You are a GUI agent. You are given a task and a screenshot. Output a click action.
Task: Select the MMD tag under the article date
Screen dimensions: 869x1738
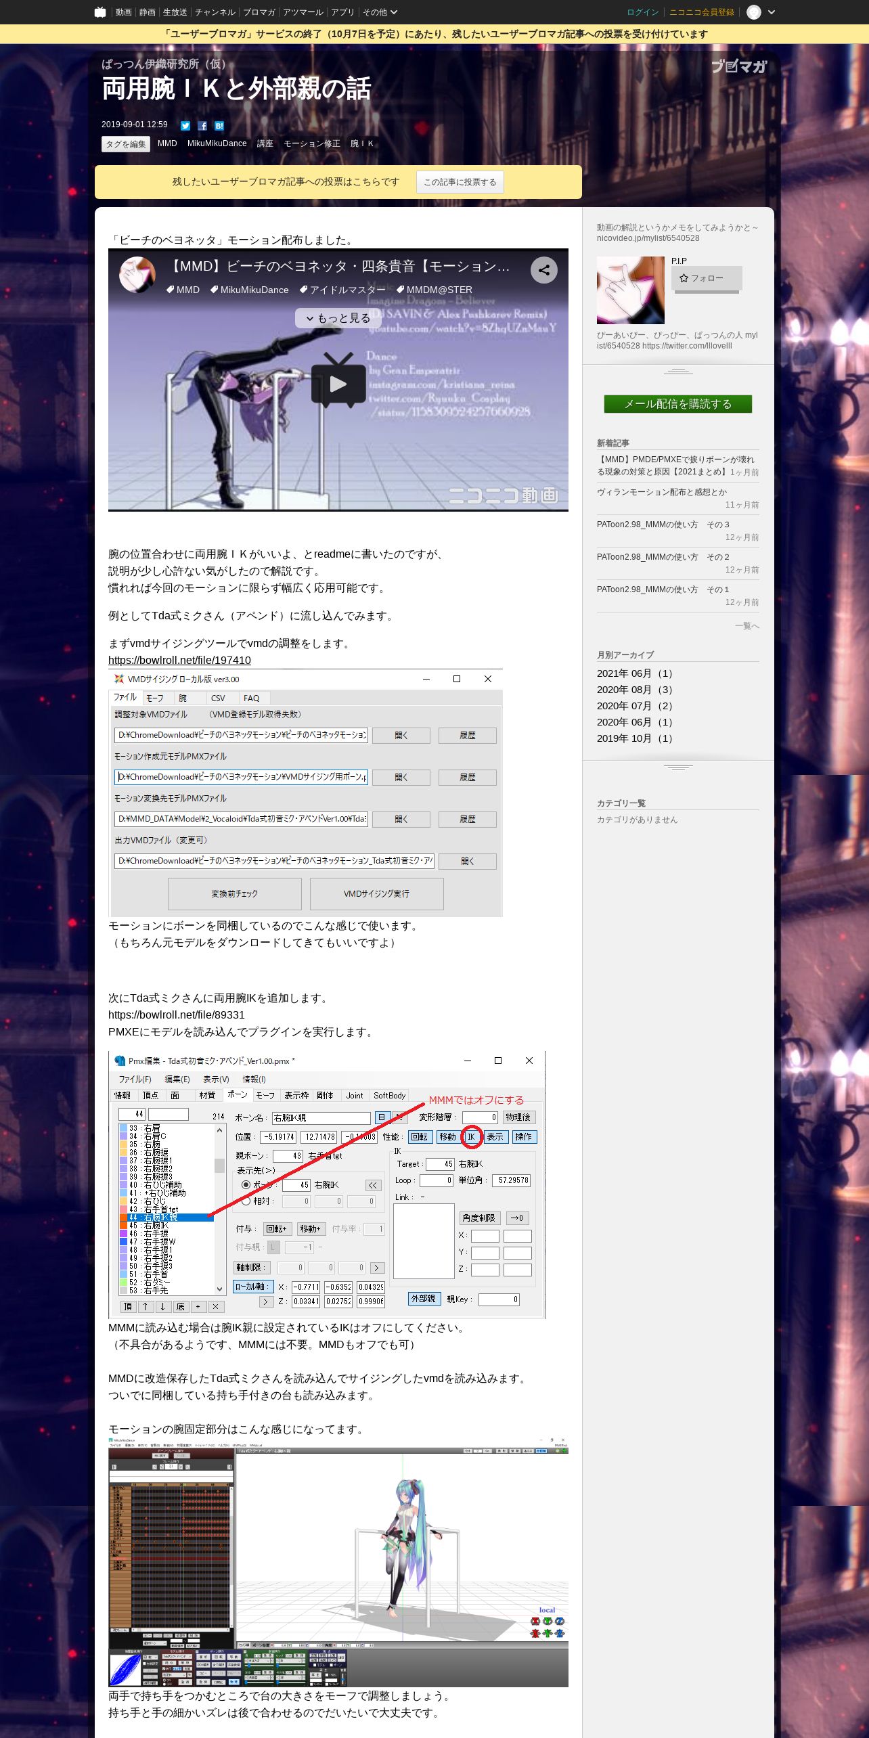167,143
